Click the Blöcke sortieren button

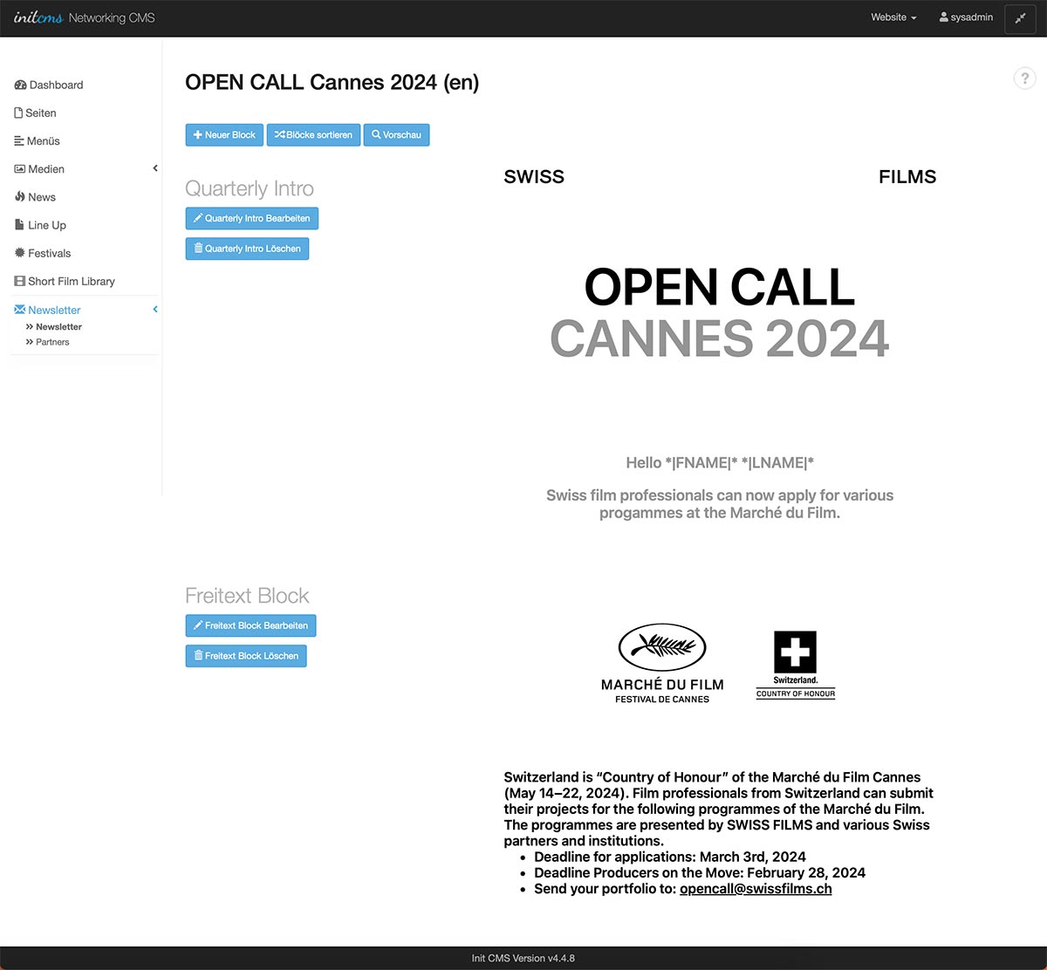point(313,135)
